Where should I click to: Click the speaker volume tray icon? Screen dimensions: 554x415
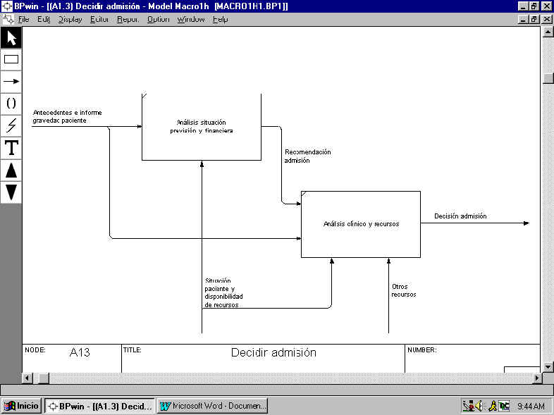(x=479, y=406)
